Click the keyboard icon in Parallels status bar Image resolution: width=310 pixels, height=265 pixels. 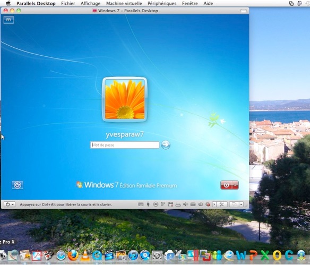[x=141, y=204]
